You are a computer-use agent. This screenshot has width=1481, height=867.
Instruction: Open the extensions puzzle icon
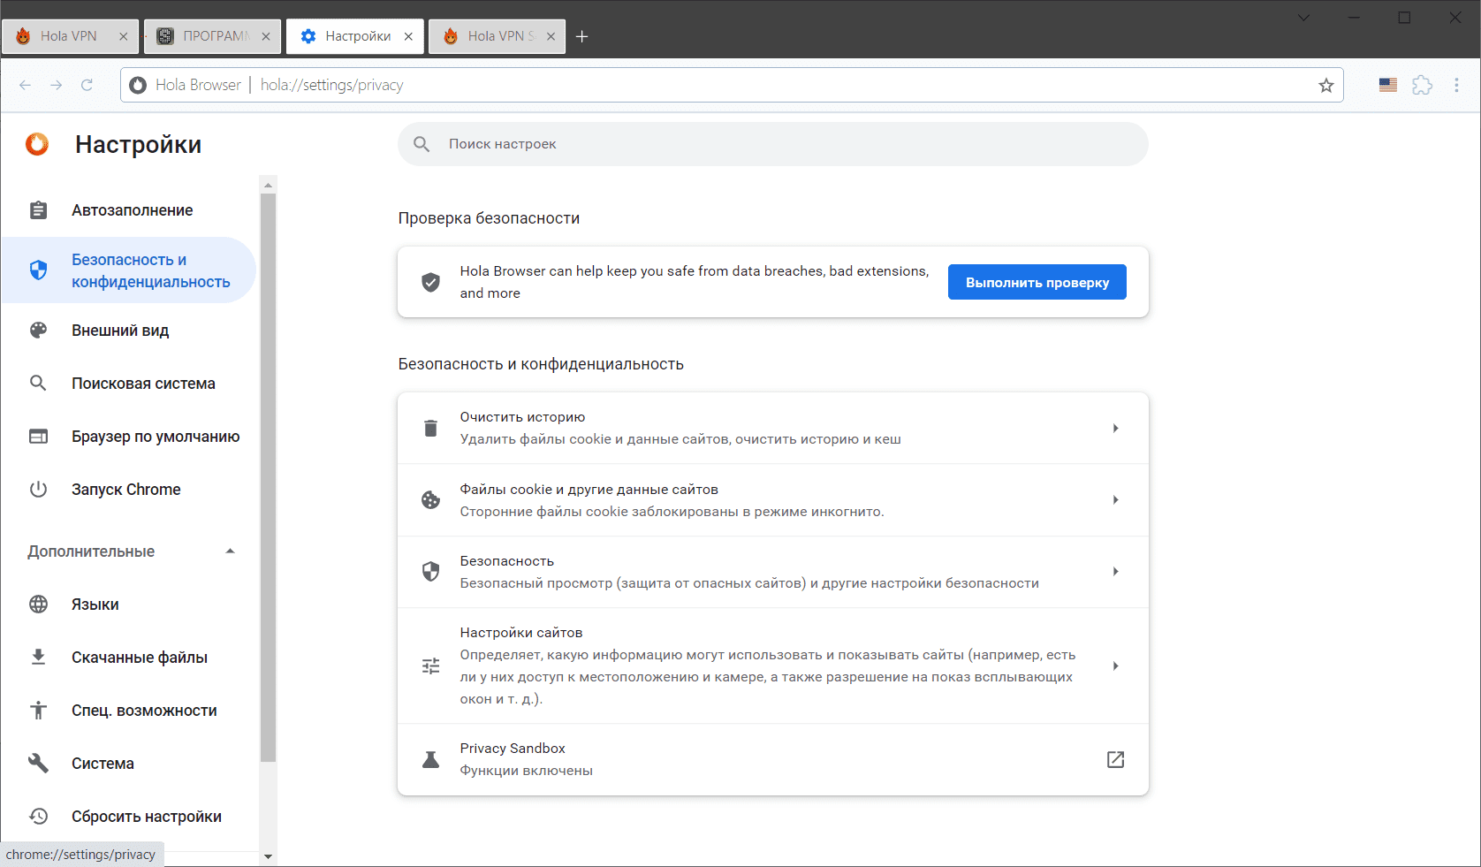pos(1422,86)
